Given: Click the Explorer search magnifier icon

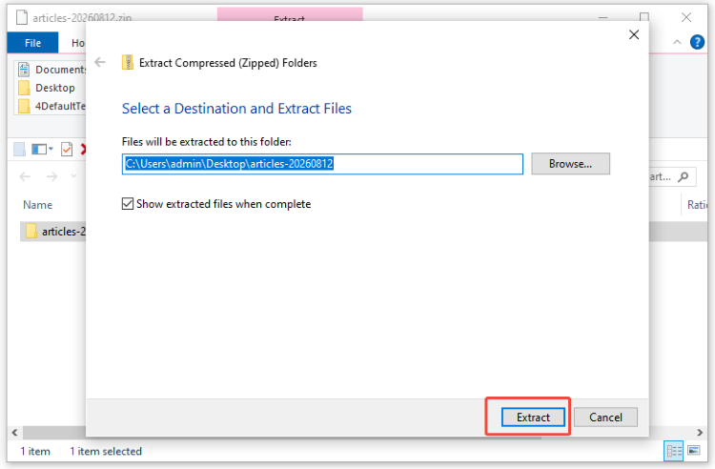Looking at the screenshot, I should click(683, 177).
